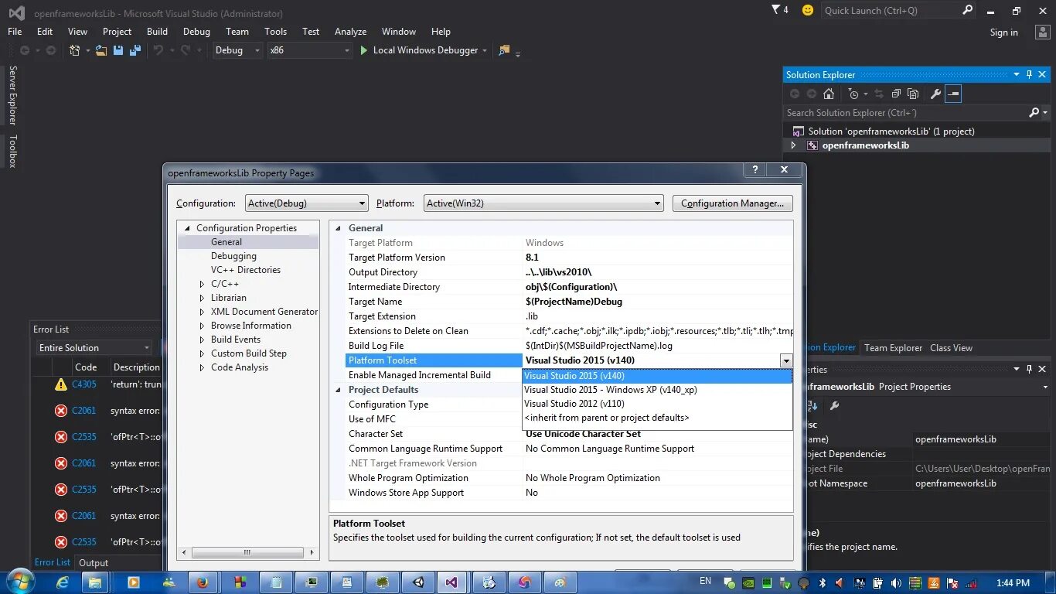This screenshot has height=594, width=1056.
Task: Open the Configuration dropdown Active(Debug)
Action: coord(307,203)
